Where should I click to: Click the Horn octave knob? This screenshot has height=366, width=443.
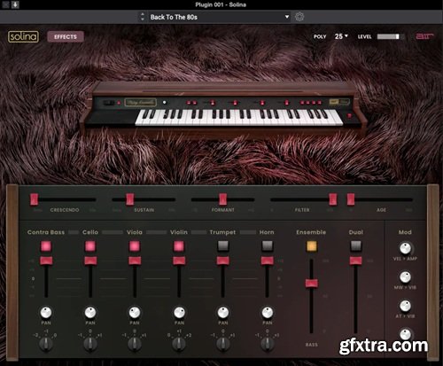pyautogui.click(x=268, y=344)
